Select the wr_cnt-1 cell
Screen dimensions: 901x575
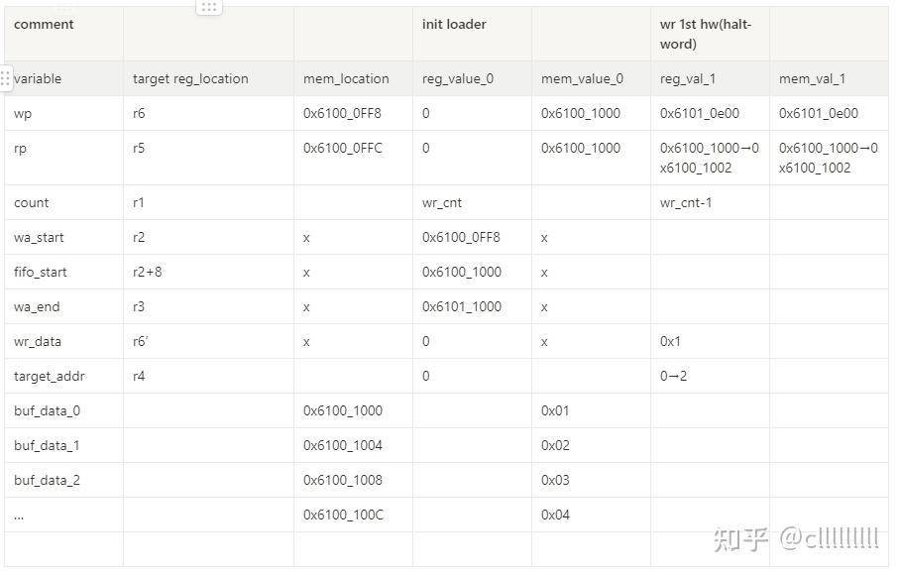coord(710,202)
